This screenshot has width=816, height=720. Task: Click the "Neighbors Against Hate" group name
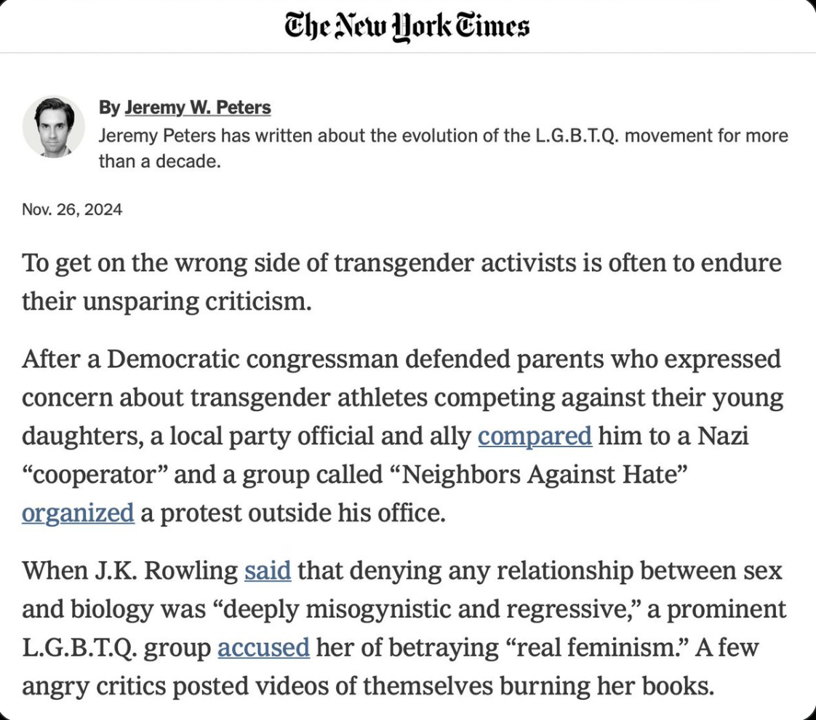543,474
